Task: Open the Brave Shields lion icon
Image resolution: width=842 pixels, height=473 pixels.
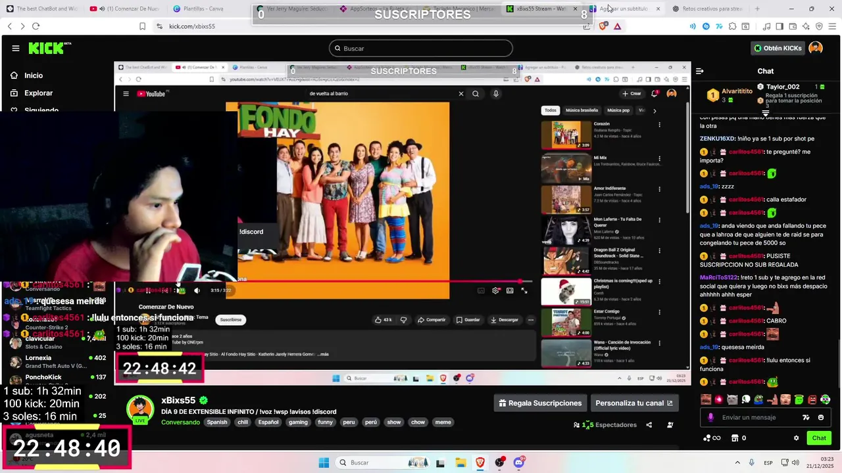Action: click(x=604, y=26)
